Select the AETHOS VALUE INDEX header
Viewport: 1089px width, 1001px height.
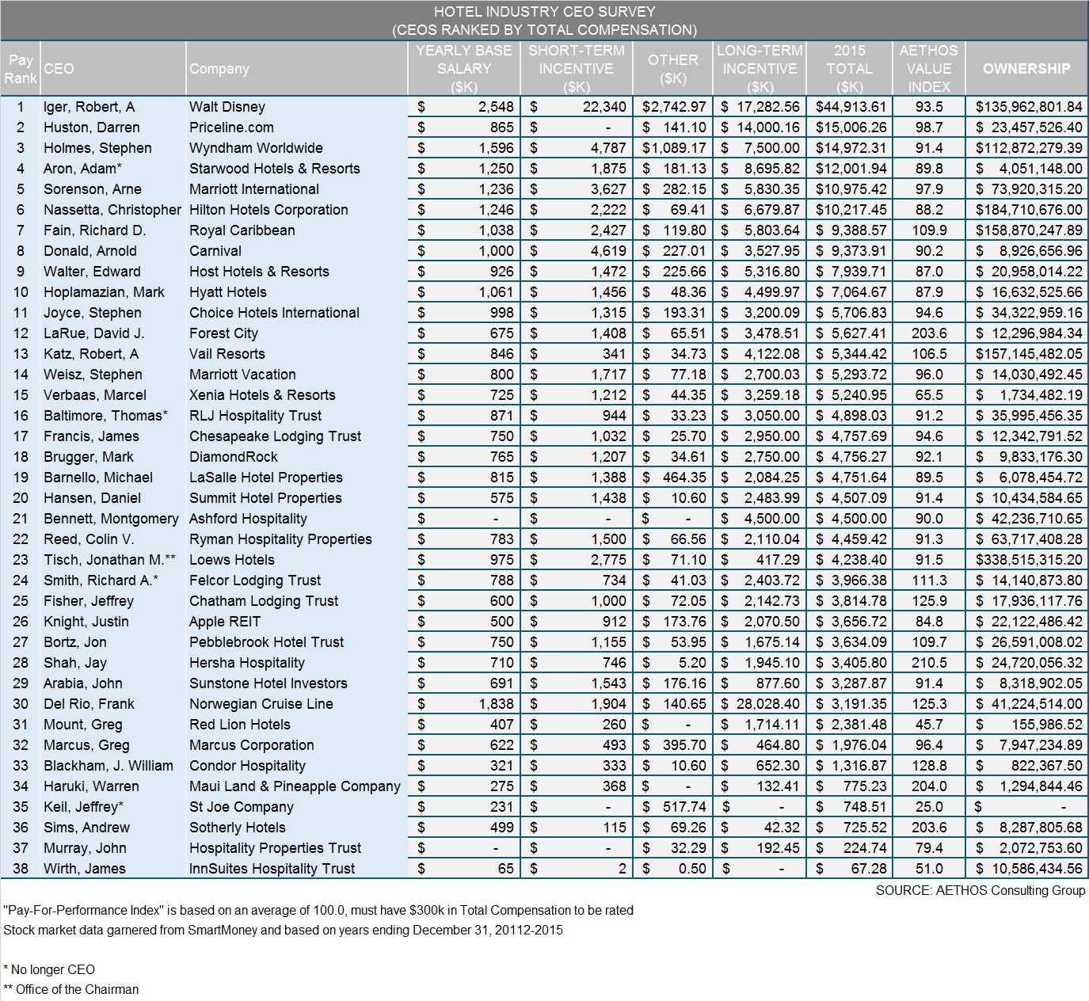point(929,69)
